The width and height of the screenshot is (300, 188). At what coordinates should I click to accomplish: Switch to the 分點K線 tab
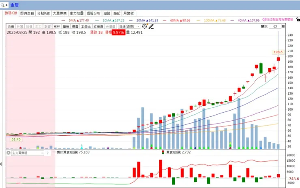(x=43, y=13)
